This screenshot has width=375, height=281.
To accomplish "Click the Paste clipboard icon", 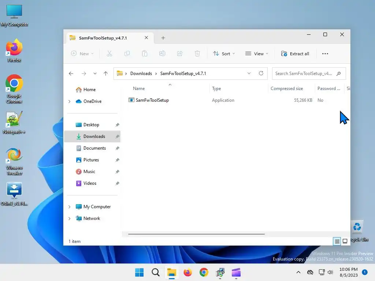I will click(x=144, y=53).
